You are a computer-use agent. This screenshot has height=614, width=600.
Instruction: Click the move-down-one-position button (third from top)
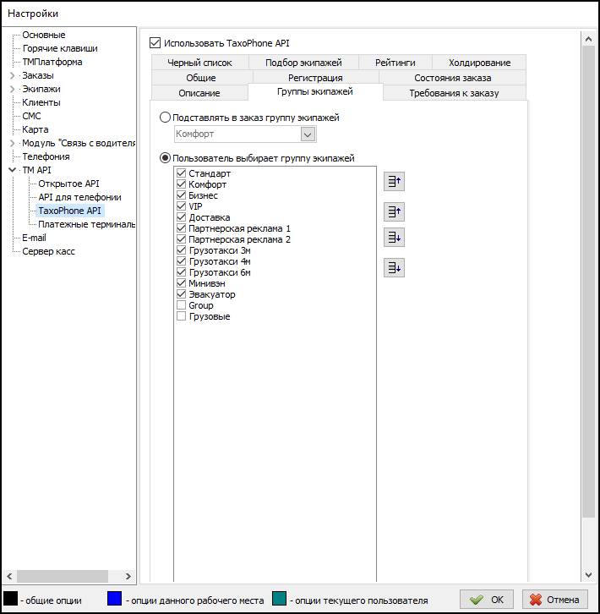click(x=394, y=237)
